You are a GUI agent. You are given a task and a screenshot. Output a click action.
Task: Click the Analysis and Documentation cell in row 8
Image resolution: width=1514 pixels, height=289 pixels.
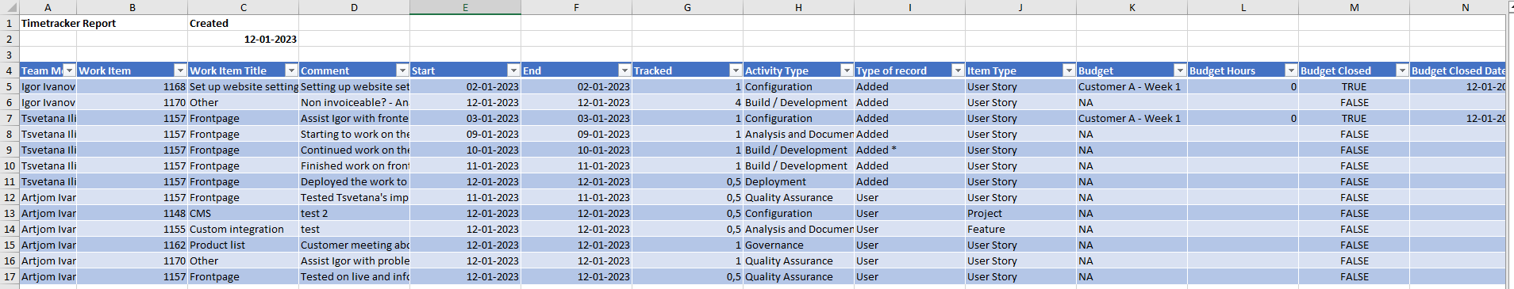[798, 134]
